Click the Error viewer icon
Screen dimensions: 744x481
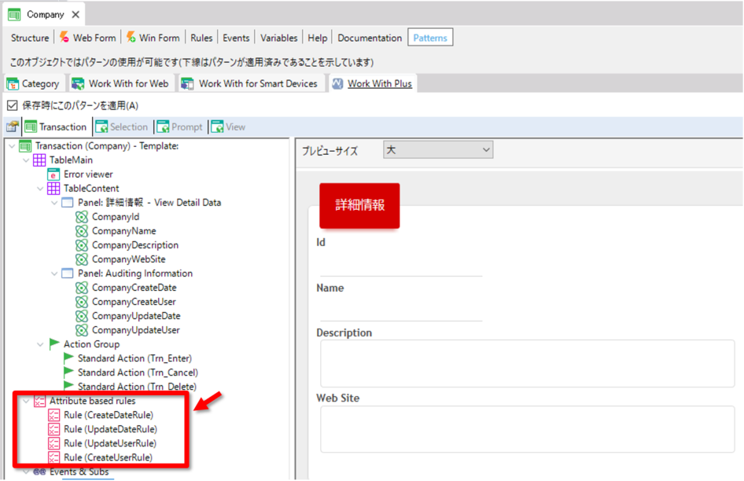pos(53,174)
